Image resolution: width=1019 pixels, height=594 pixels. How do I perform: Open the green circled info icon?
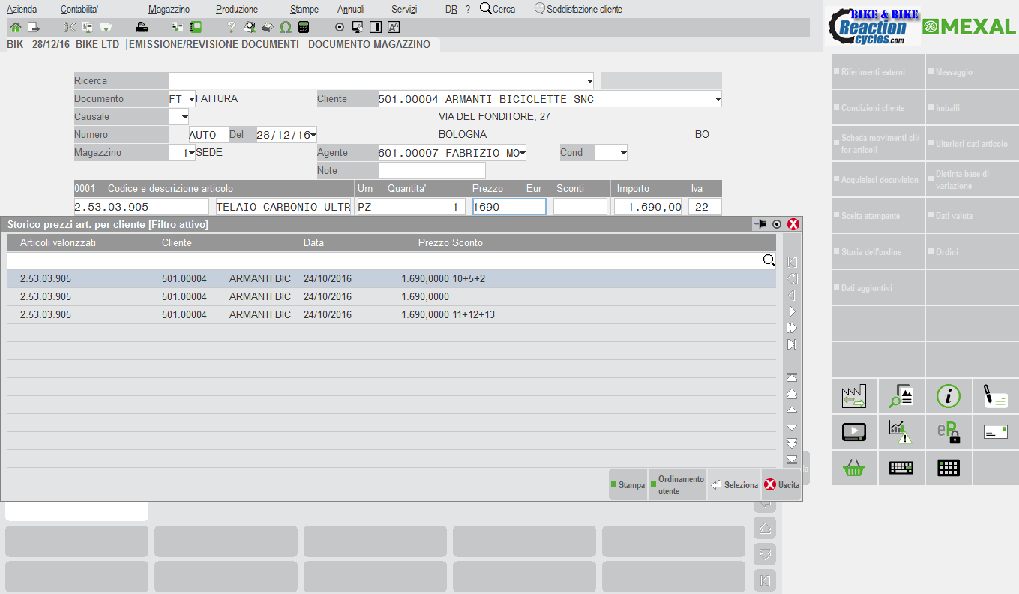click(x=948, y=397)
